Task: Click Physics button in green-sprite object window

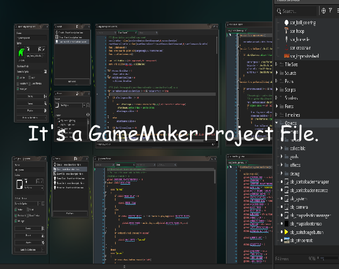Action: (x=32, y=110)
